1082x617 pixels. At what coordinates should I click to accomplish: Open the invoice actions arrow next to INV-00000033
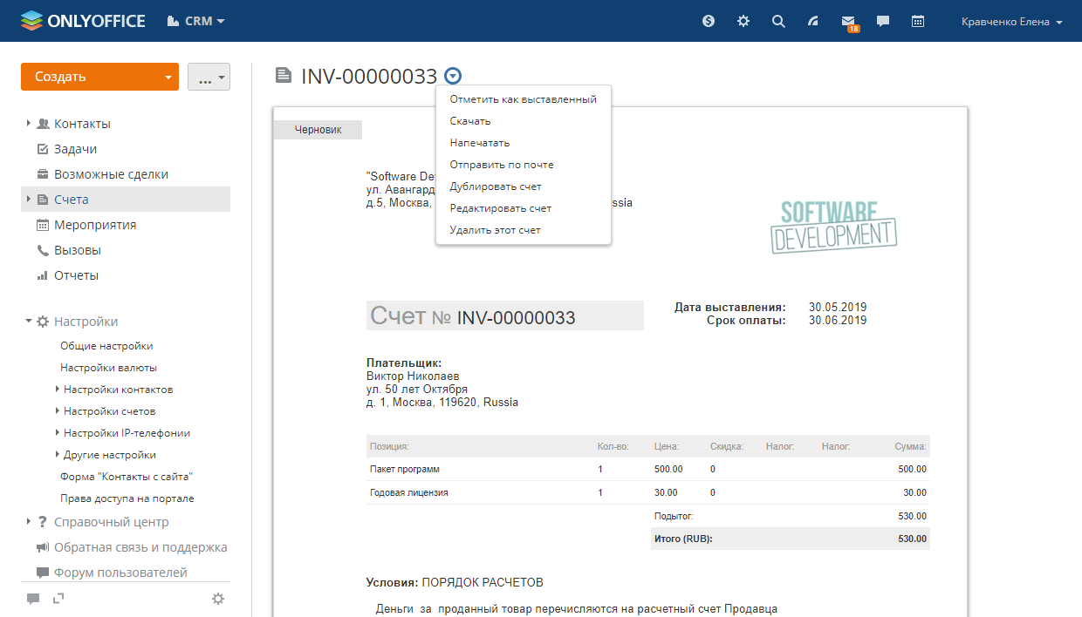453,76
